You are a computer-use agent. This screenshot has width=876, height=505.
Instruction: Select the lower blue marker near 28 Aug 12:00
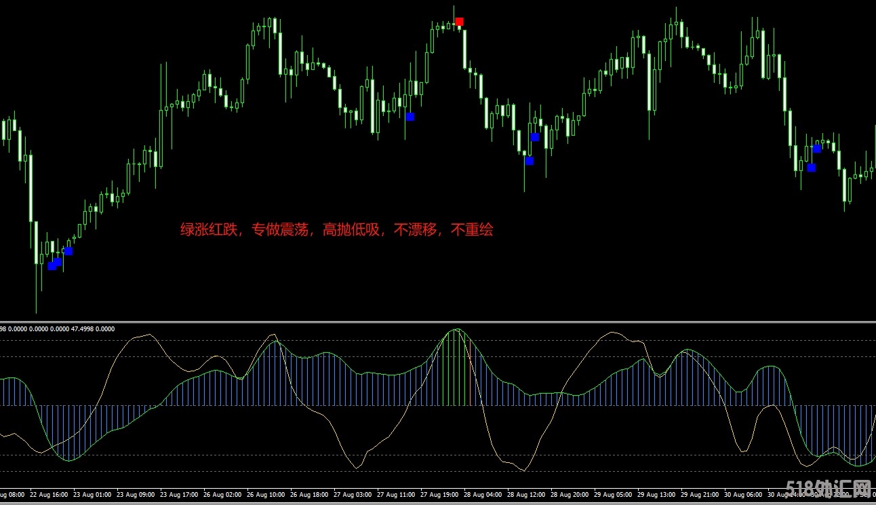pos(530,161)
